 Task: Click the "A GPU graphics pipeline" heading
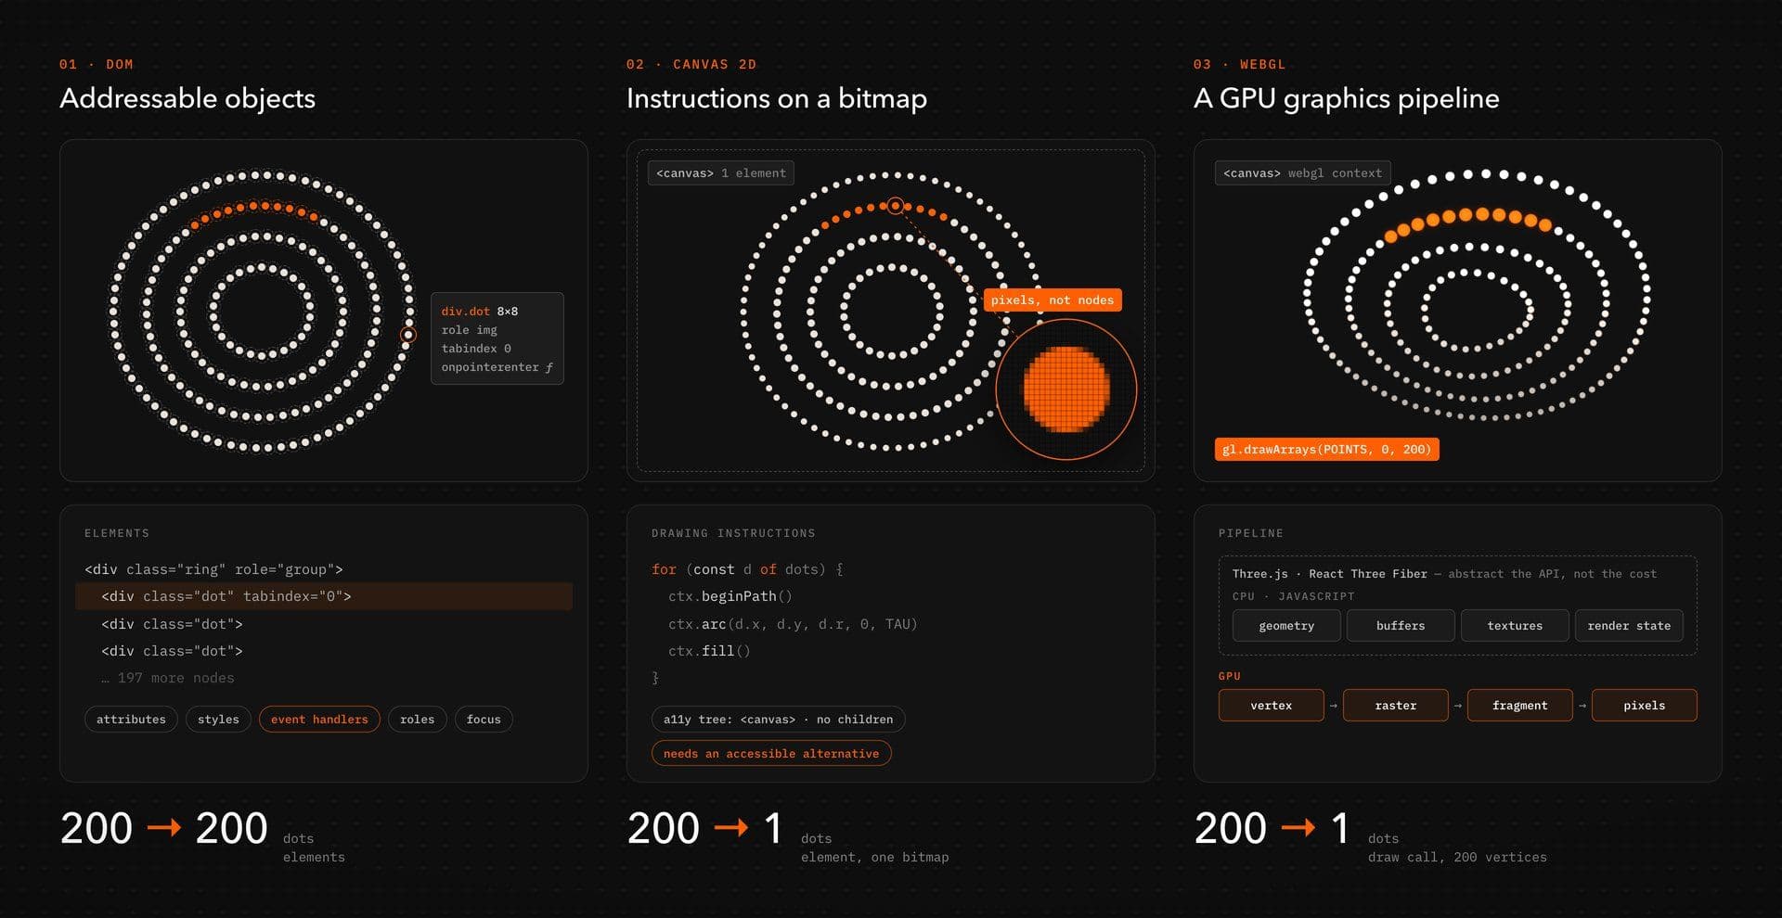[1347, 98]
